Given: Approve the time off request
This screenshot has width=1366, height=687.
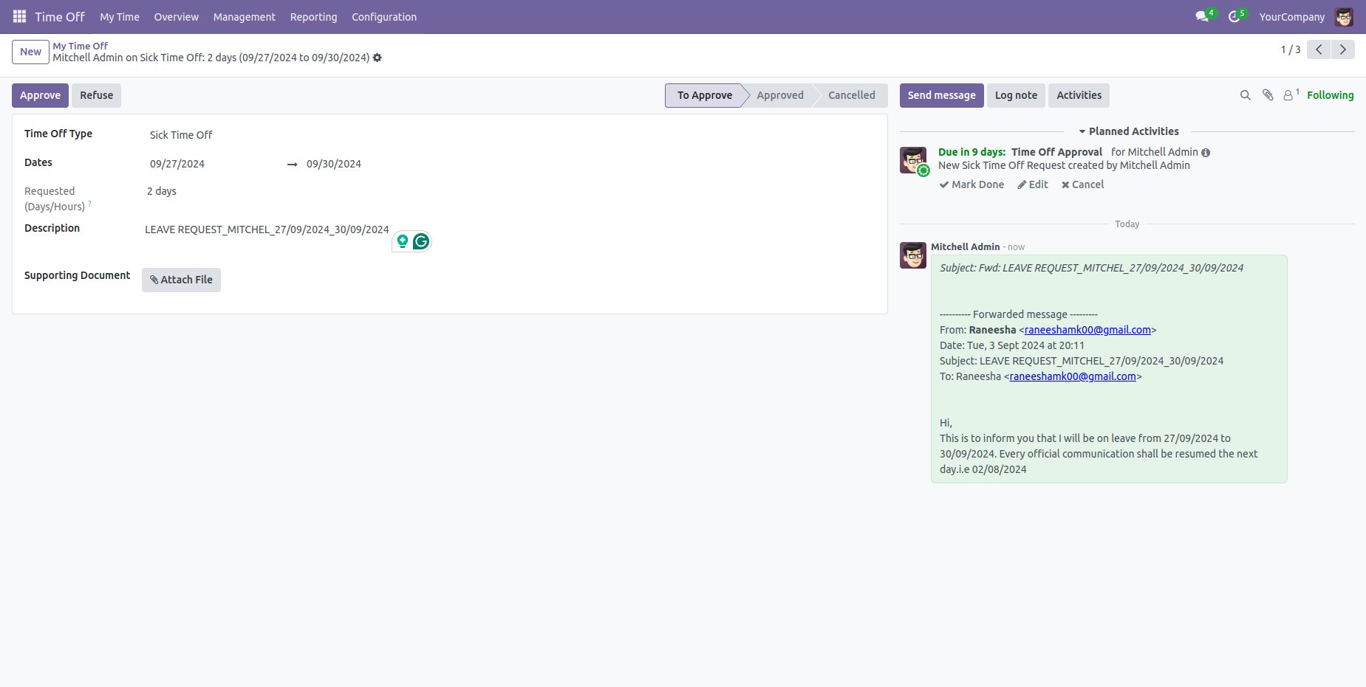Looking at the screenshot, I should [40, 95].
